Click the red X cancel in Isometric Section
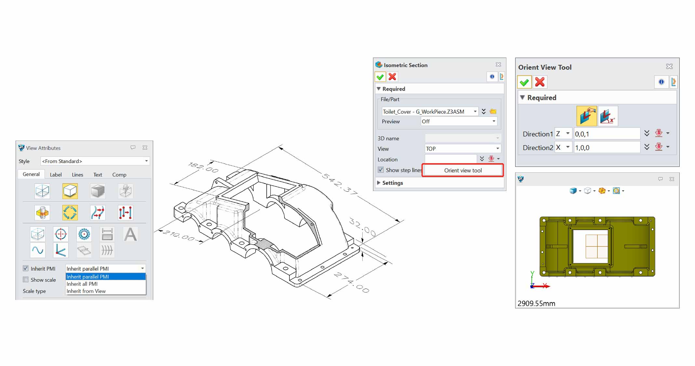 click(392, 77)
